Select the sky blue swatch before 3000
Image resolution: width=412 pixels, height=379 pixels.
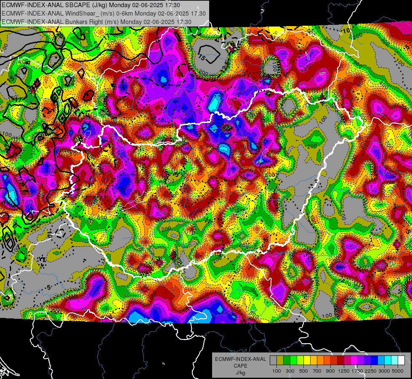[x=381, y=360]
